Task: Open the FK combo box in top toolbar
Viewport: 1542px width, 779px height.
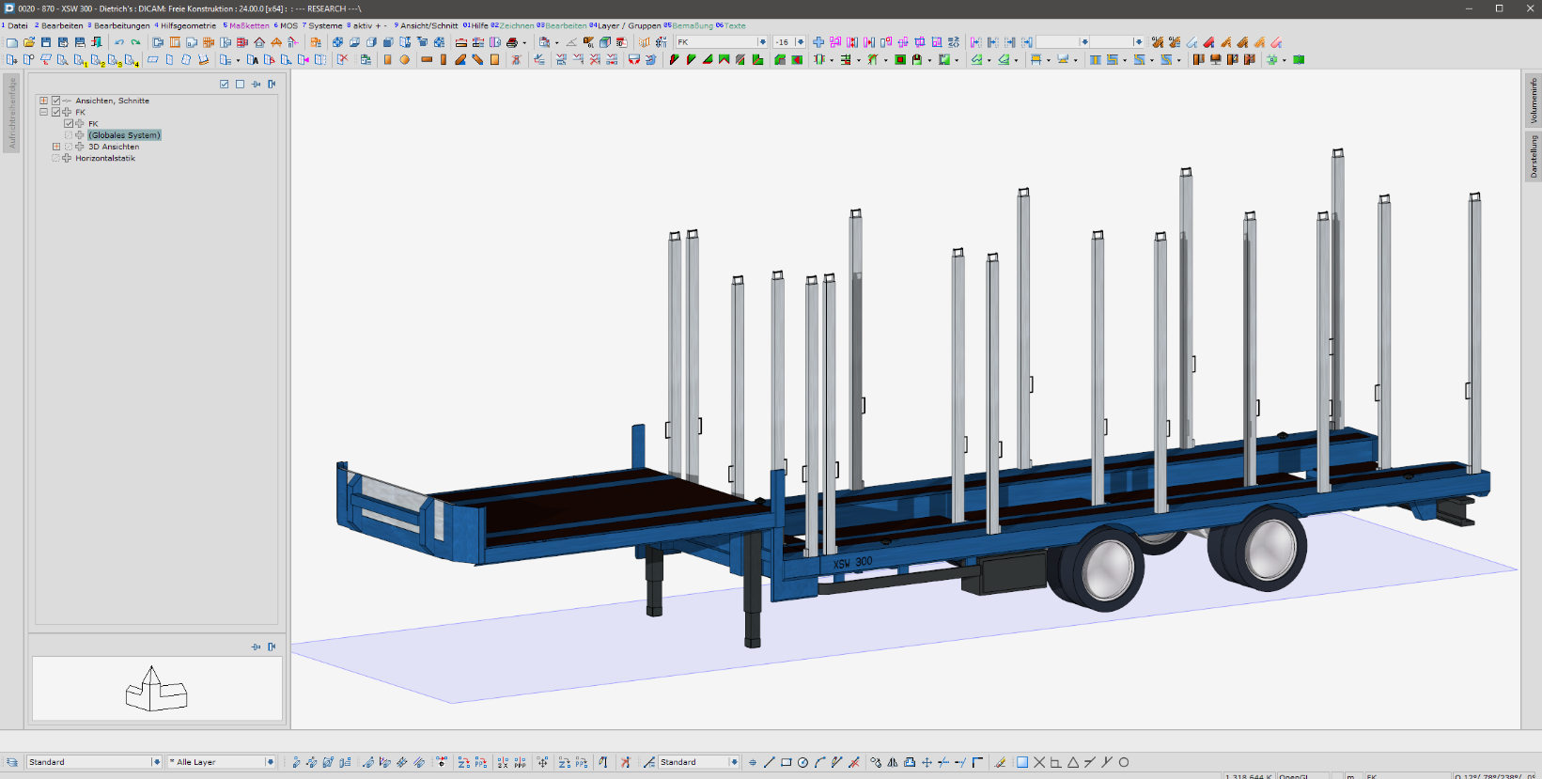Action: [x=722, y=42]
